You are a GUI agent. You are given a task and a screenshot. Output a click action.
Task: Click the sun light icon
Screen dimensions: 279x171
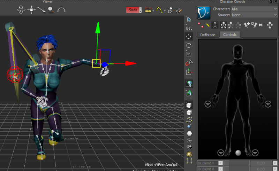[189, 154]
